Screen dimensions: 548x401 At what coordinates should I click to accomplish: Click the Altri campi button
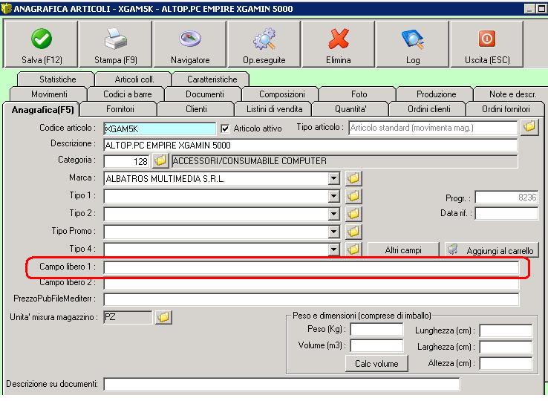403,250
